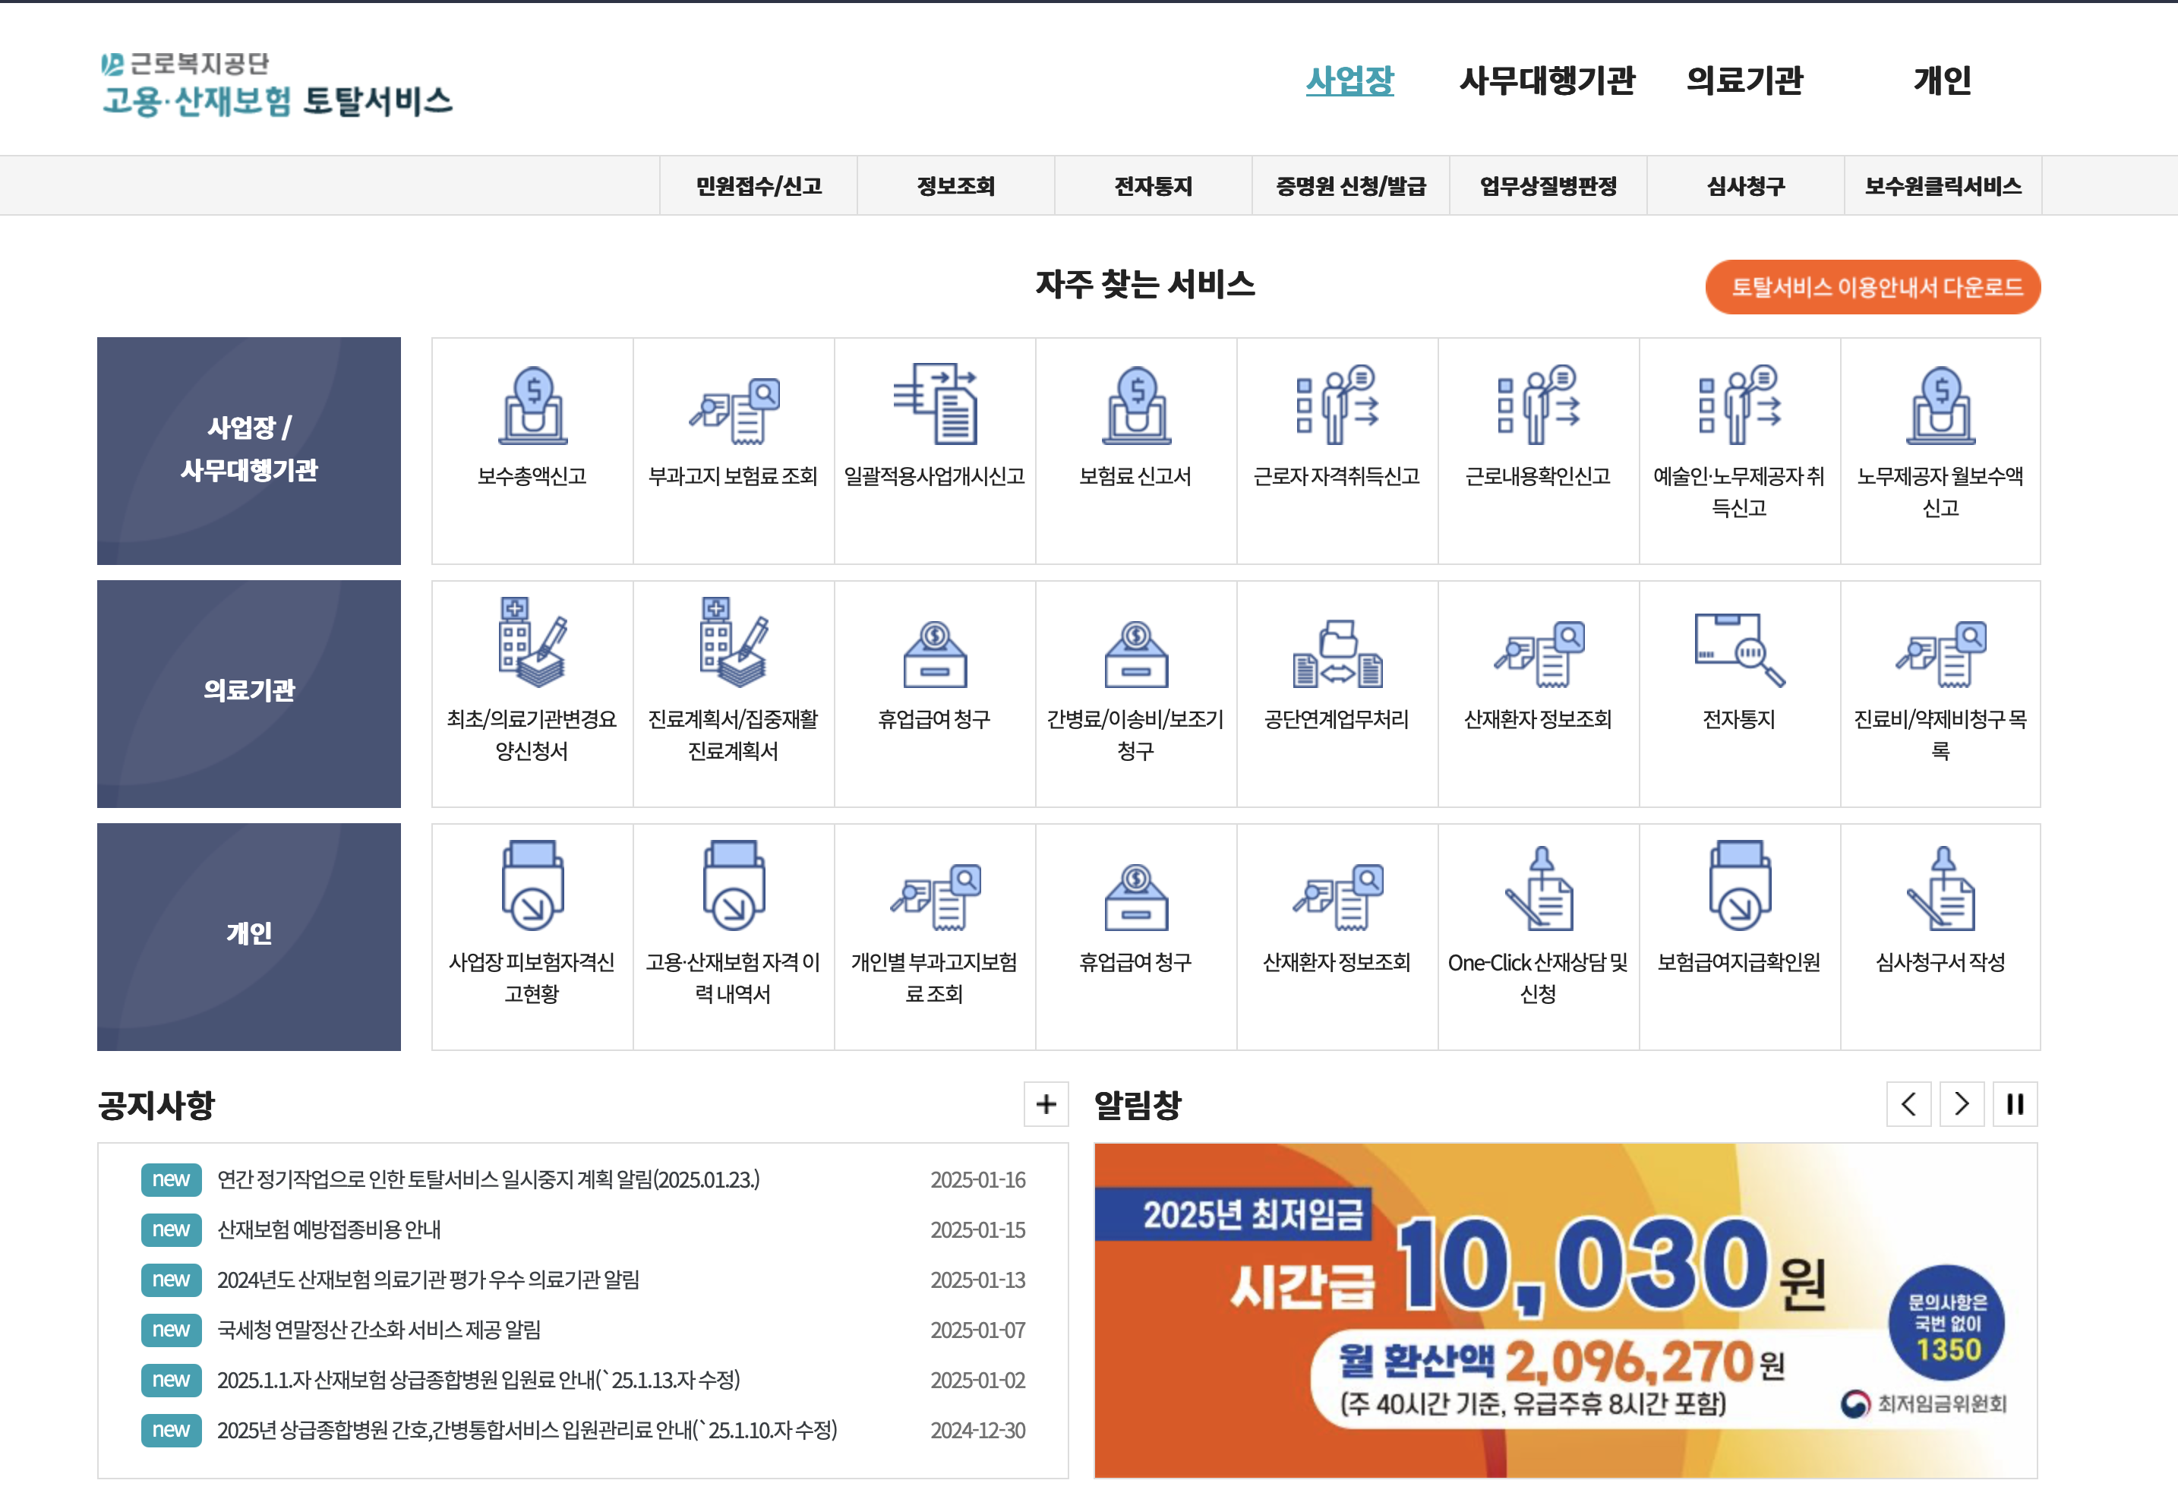Open the 보수총액신고 service icon
This screenshot has height=1496, width=2178.
click(532, 405)
